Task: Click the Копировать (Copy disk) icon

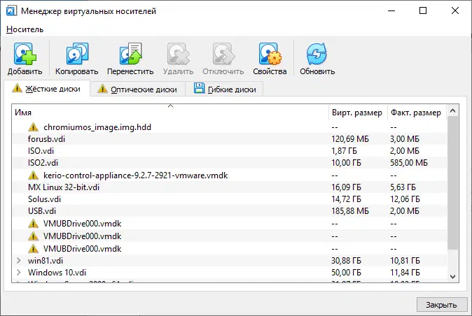Action: (x=77, y=55)
